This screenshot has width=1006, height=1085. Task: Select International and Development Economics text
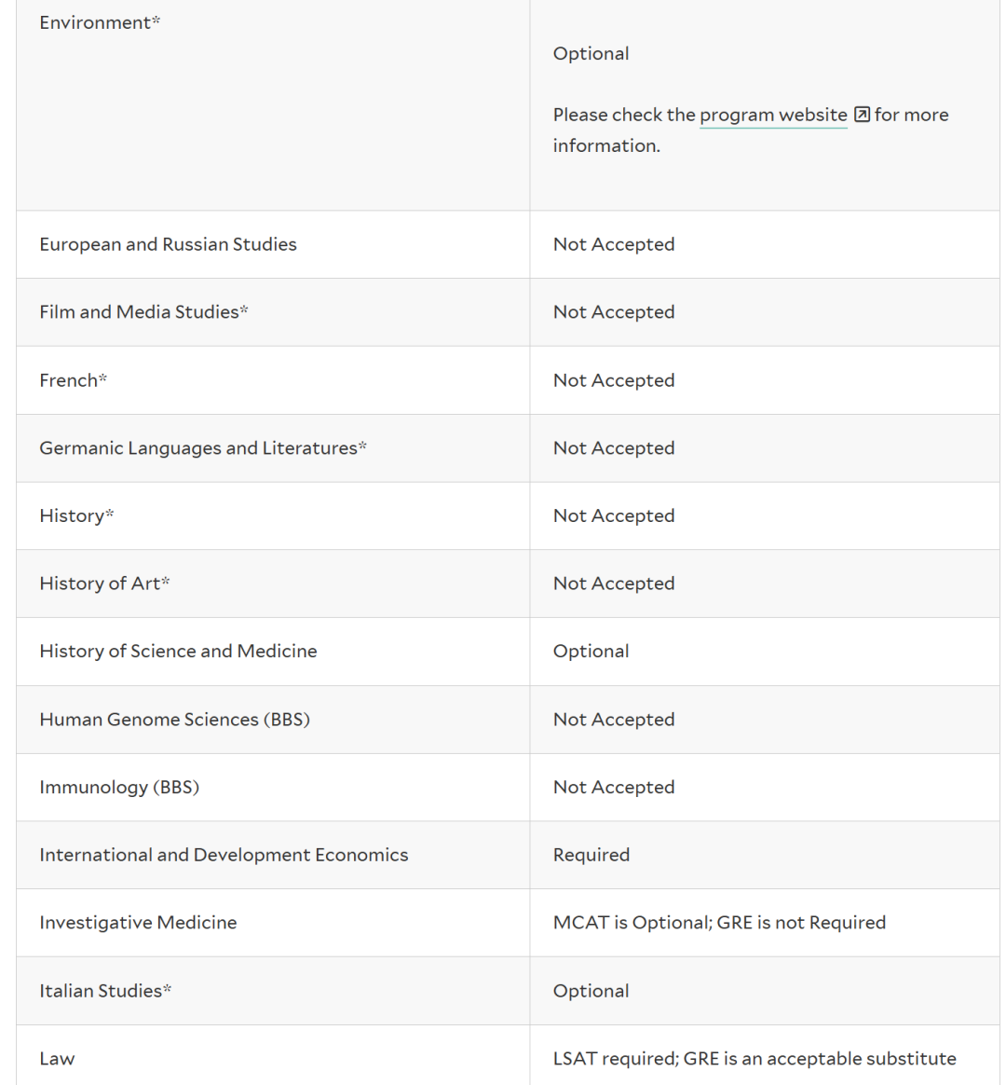(224, 855)
